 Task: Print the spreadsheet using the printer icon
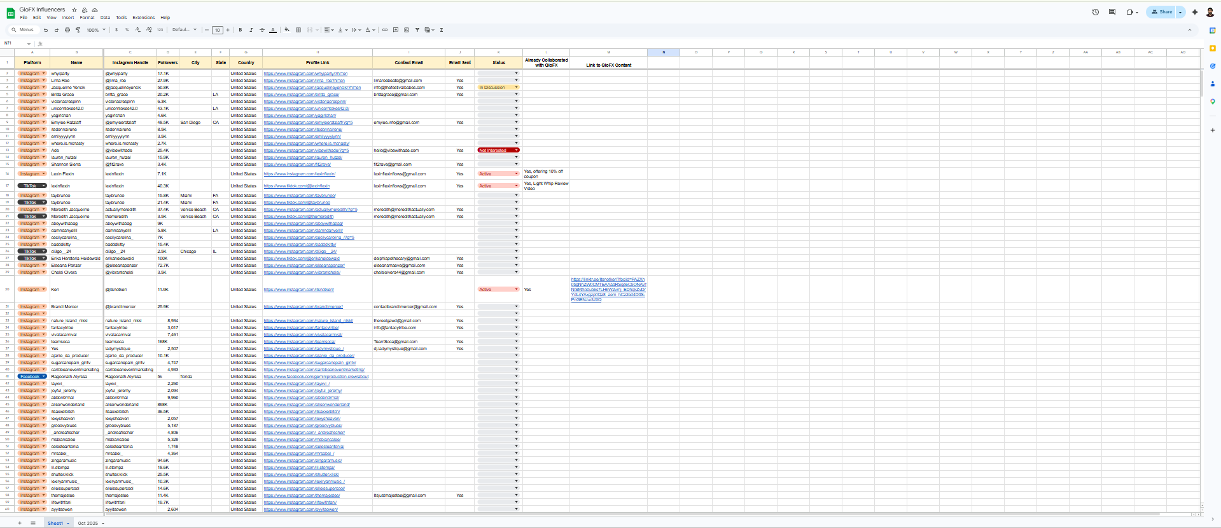click(67, 30)
